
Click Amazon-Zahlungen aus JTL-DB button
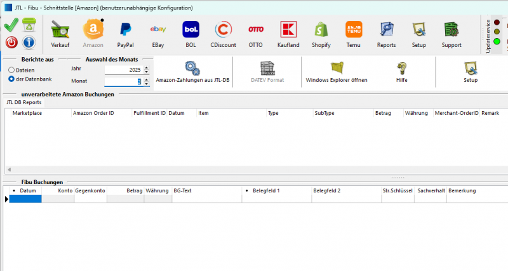point(192,72)
